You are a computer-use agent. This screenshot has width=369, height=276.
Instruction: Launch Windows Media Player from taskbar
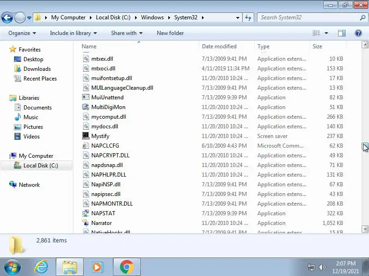(x=97, y=267)
